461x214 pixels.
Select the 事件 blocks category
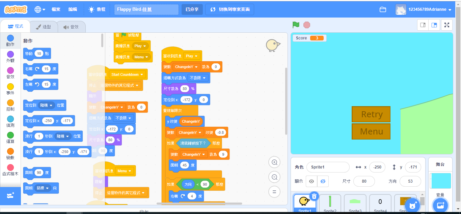coord(10,89)
